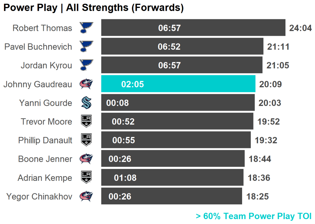Click the Kings logo beside Adrian Kempe

coord(86,177)
